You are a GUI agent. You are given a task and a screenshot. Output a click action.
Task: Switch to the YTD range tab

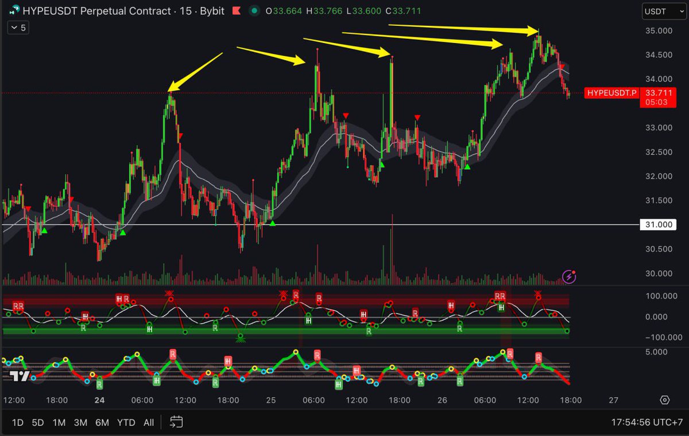[x=126, y=422]
